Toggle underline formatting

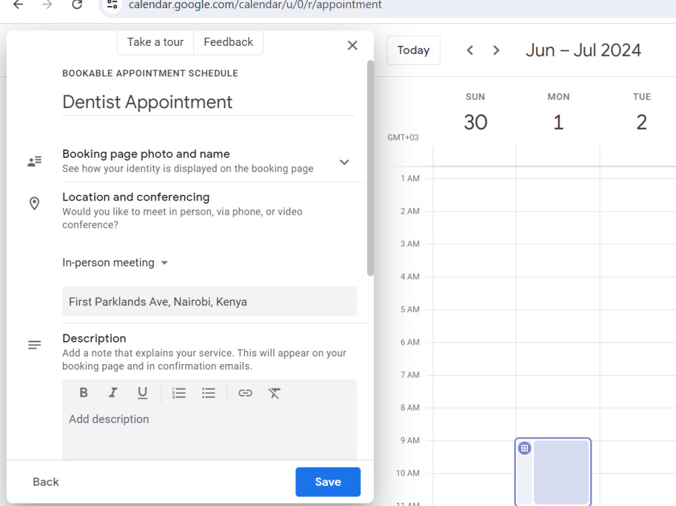coord(143,393)
